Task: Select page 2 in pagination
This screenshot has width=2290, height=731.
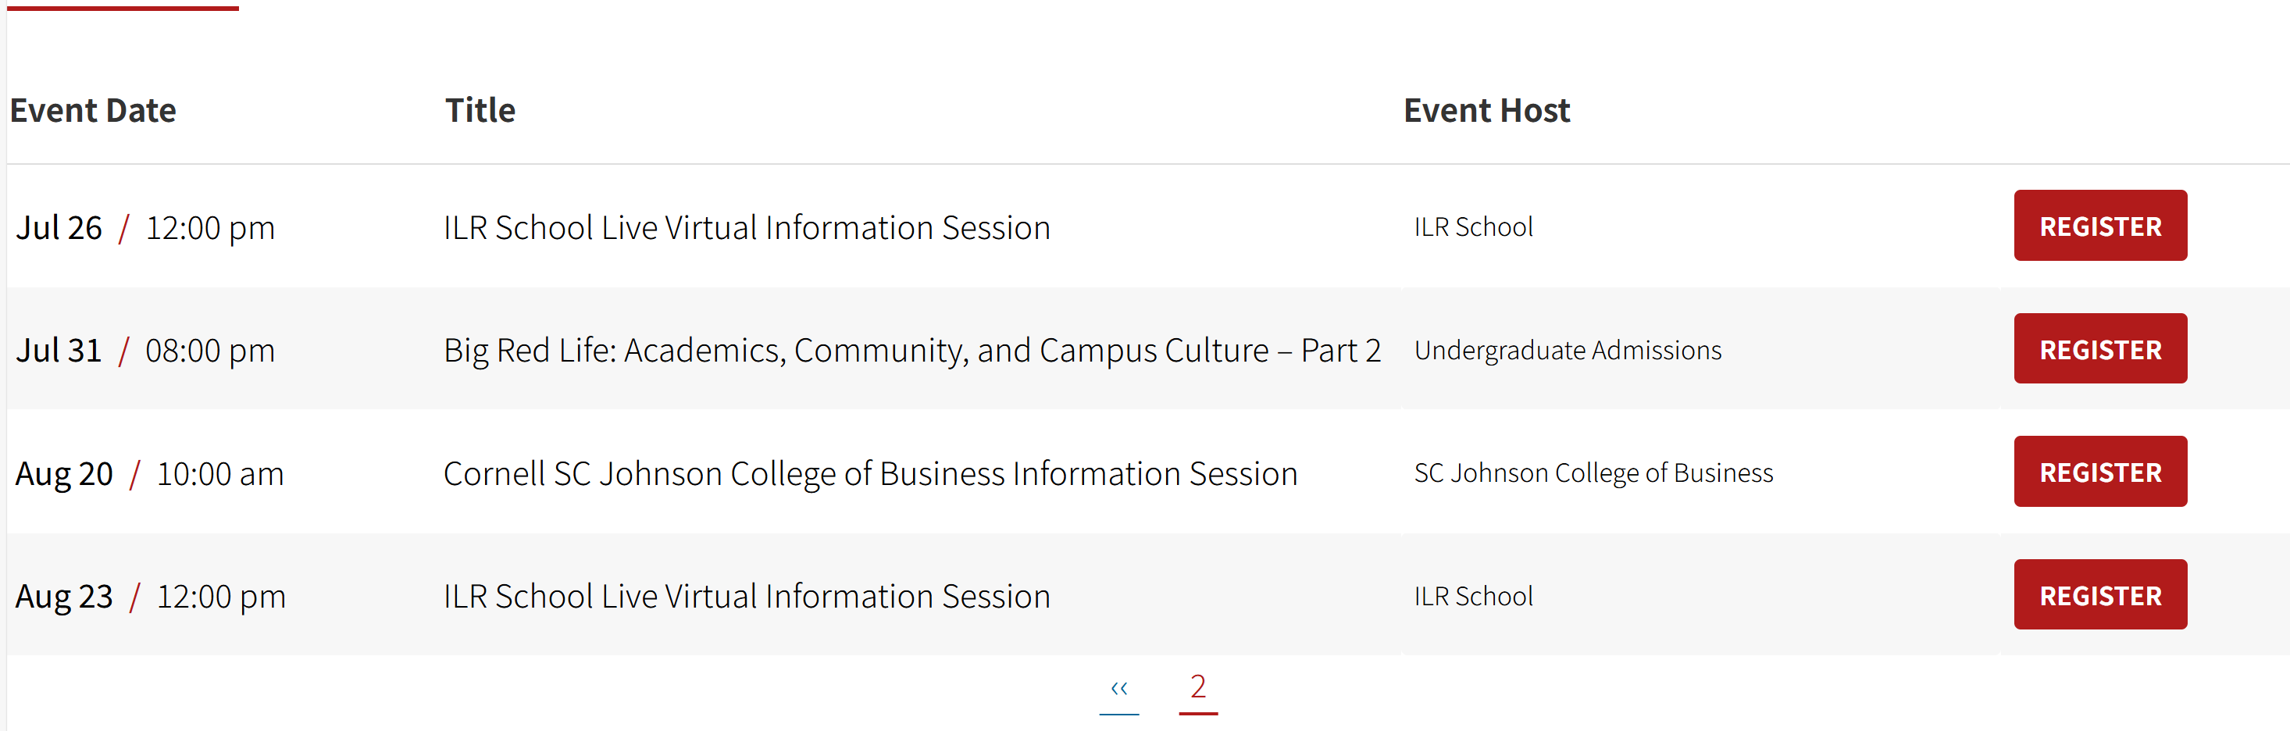Action: tap(1197, 687)
